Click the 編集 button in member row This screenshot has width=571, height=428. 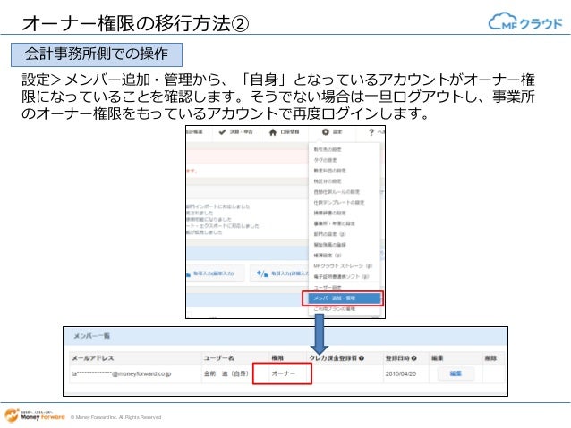click(x=456, y=373)
